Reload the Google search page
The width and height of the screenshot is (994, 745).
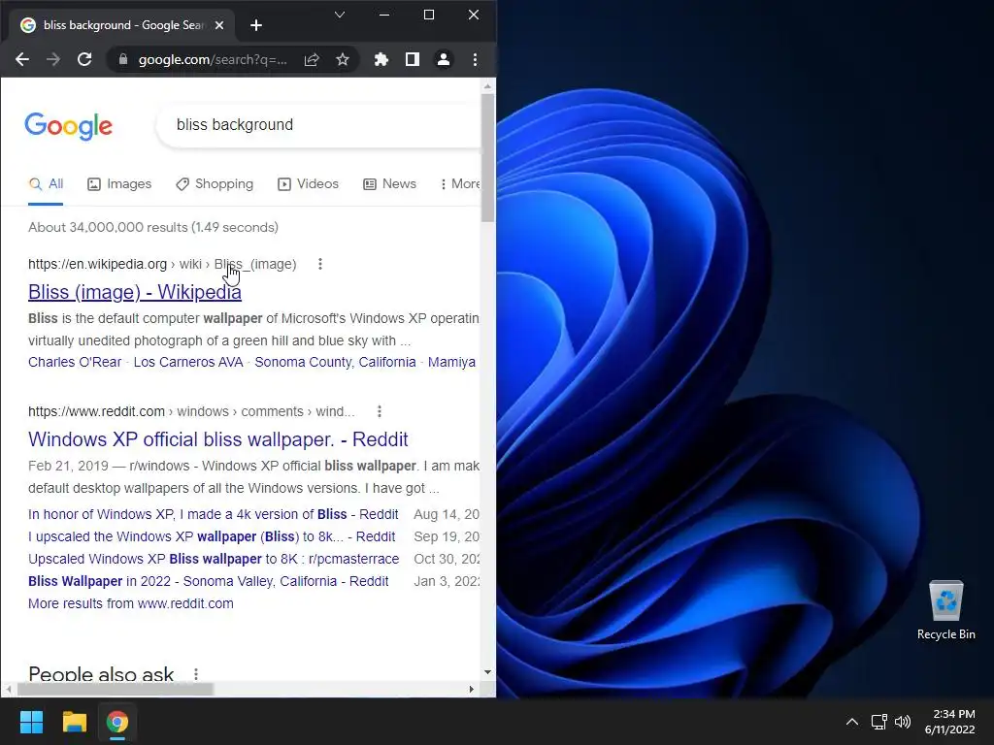point(84,59)
